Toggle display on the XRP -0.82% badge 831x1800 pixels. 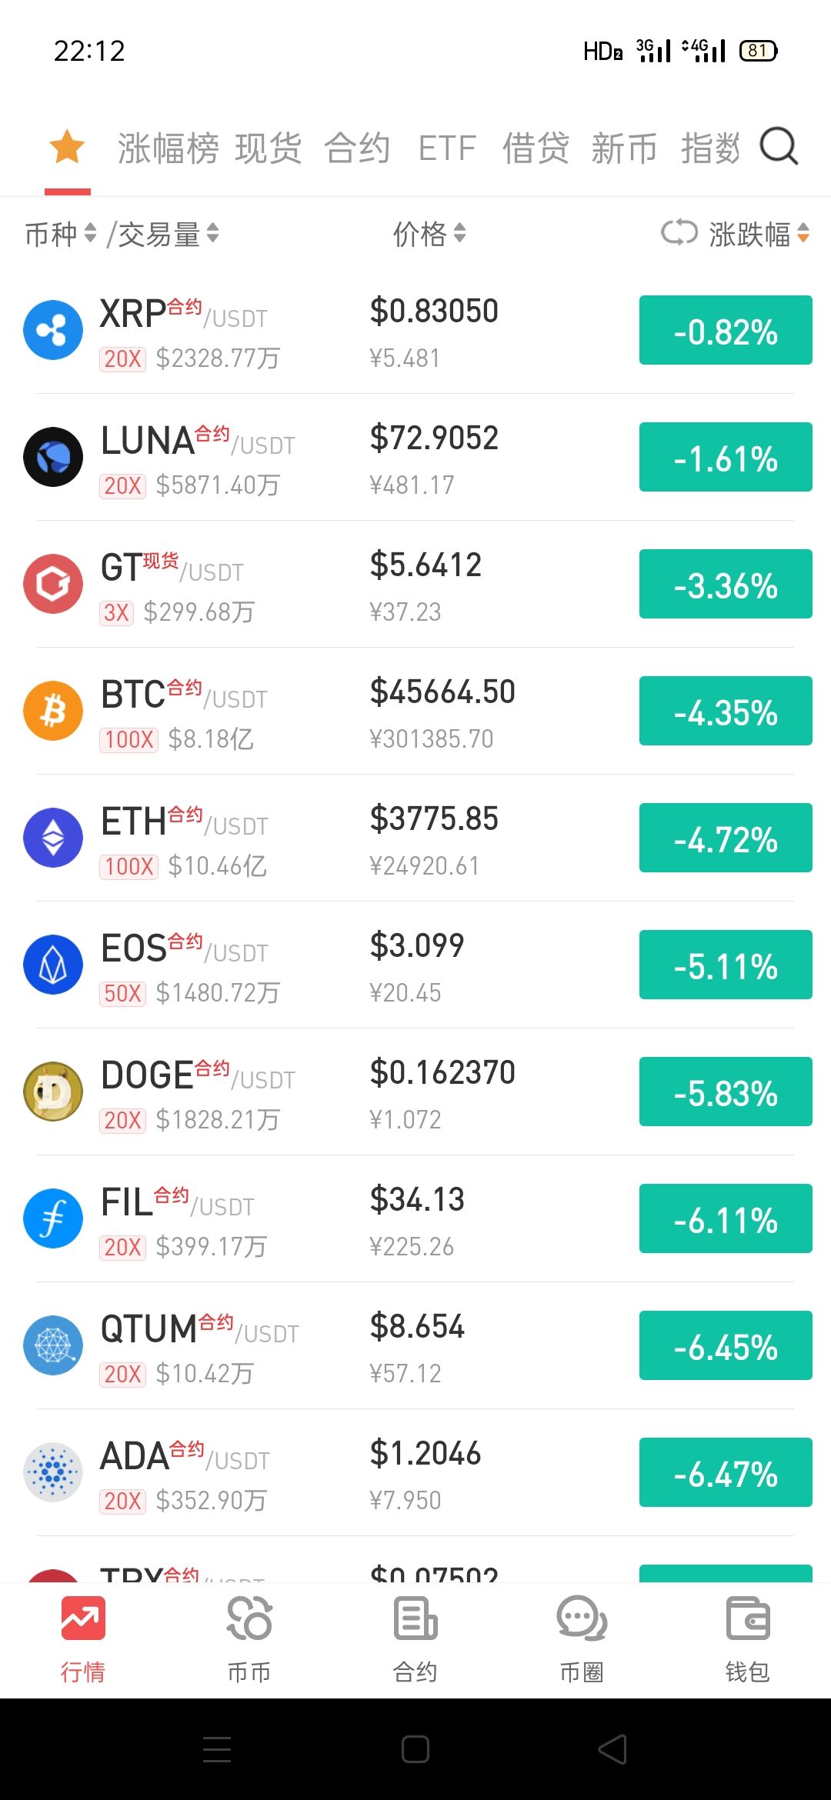tap(726, 330)
